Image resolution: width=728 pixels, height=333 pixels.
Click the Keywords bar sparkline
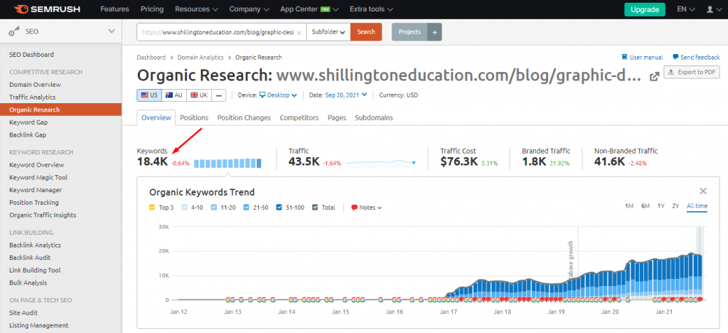pyautogui.click(x=227, y=163)
